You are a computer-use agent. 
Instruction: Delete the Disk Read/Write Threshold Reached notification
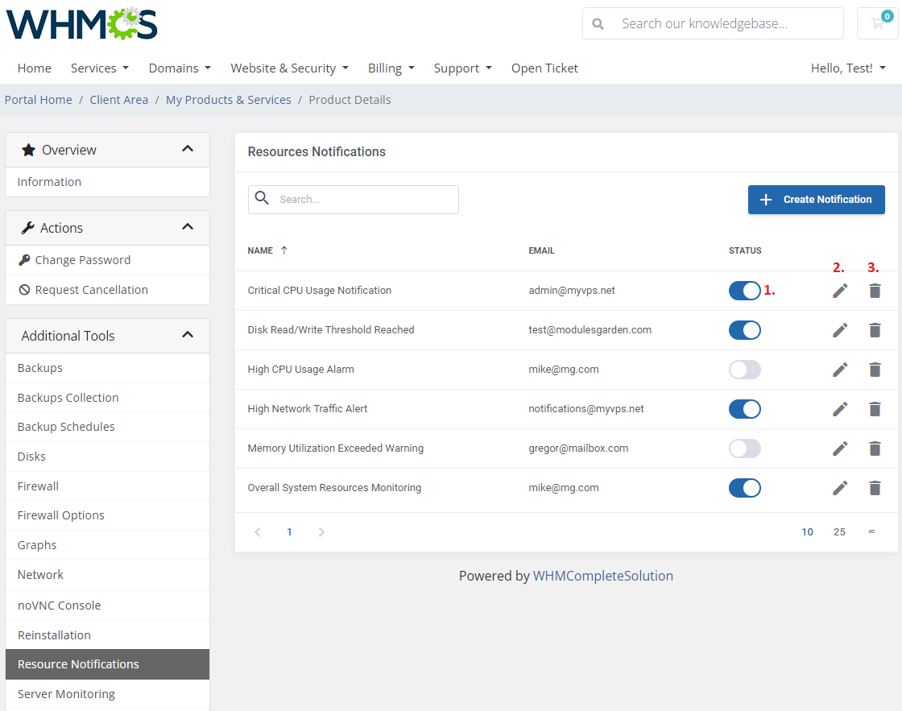[875, 330]
